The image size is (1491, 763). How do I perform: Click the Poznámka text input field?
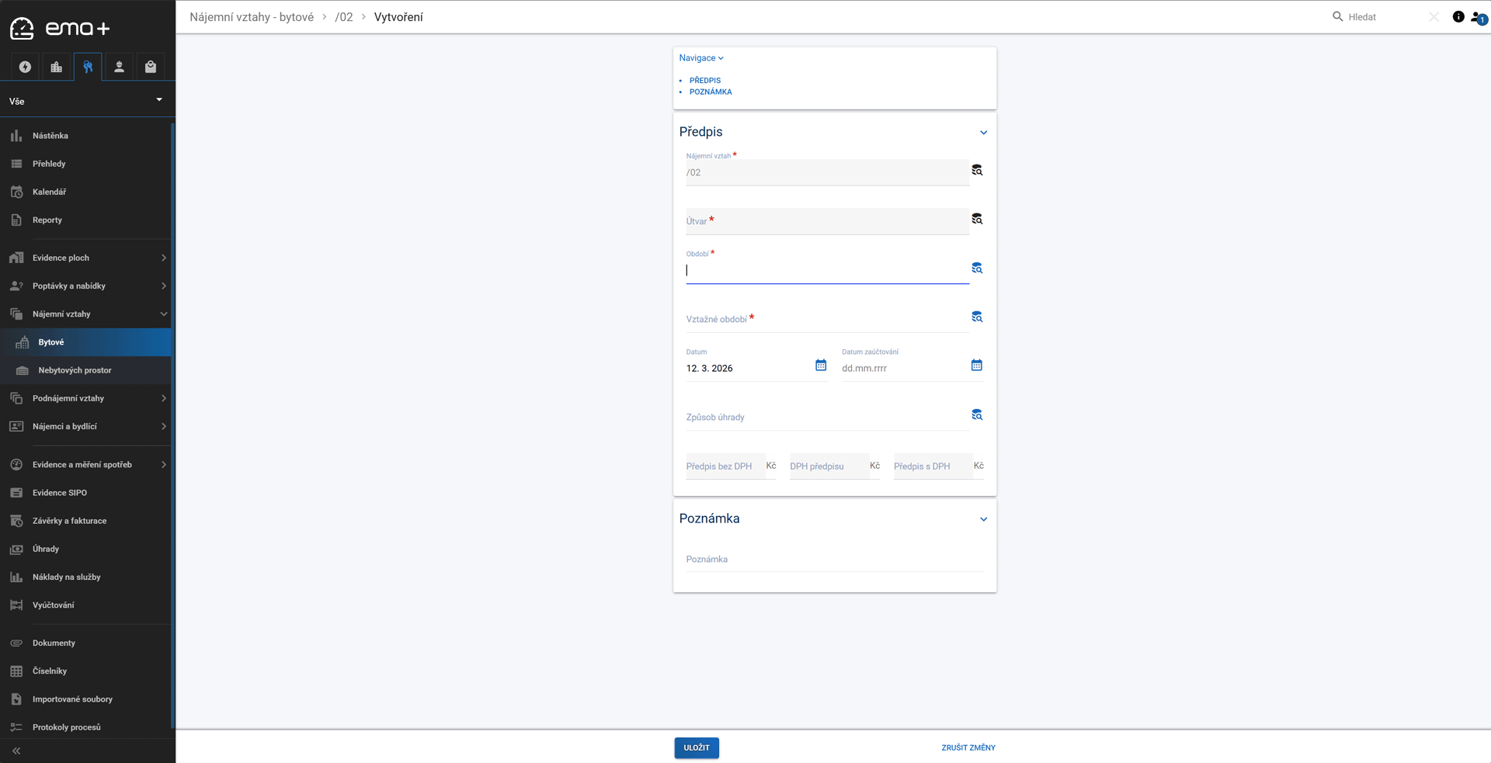834,560
